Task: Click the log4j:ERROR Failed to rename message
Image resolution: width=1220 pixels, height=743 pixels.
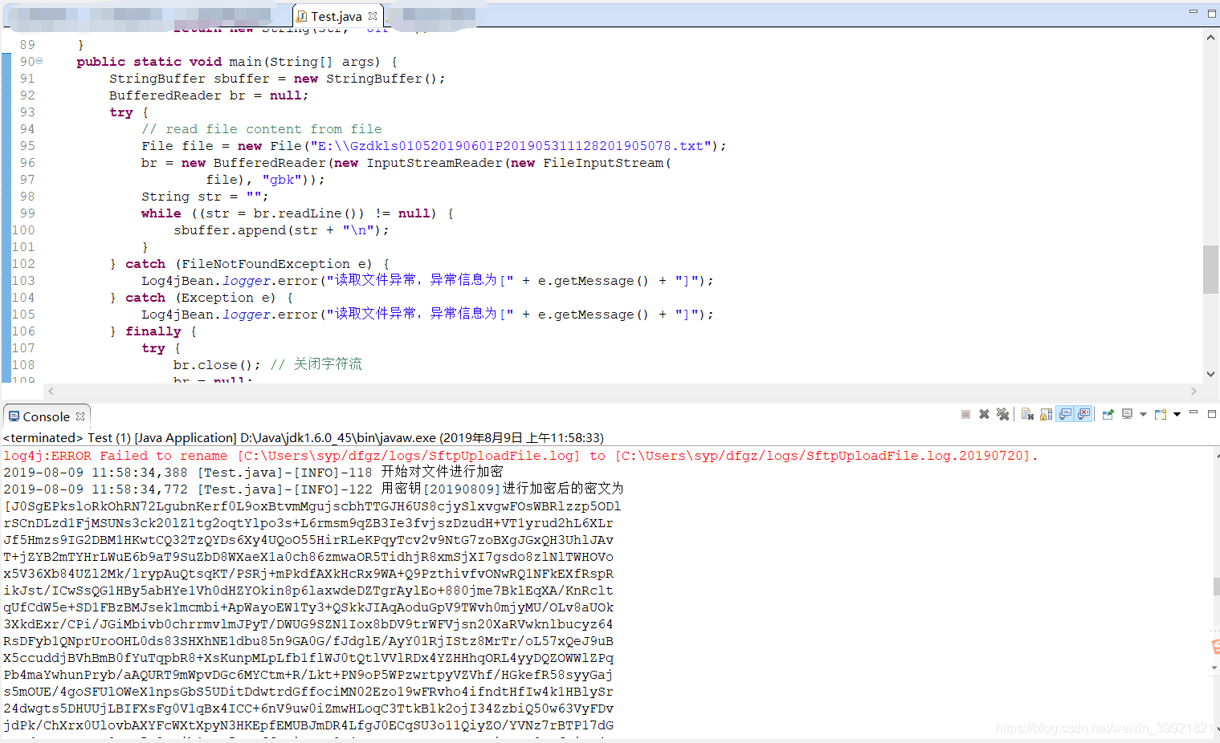Action: point(520,456)
